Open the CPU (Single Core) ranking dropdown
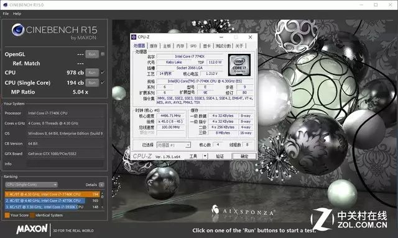 click(x=31, y=185)
